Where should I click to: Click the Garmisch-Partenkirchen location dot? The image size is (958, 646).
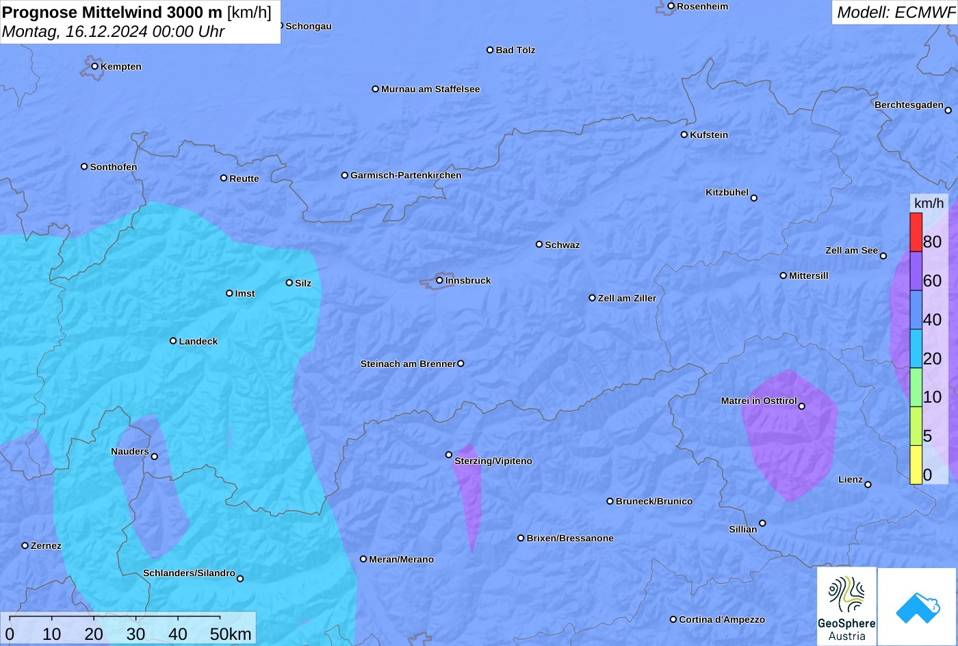[x=345, y=175]
